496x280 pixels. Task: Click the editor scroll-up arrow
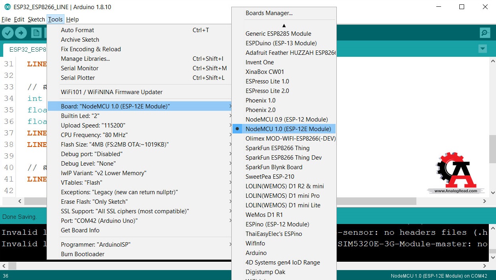pyautogui.click(x=492, y=62)
